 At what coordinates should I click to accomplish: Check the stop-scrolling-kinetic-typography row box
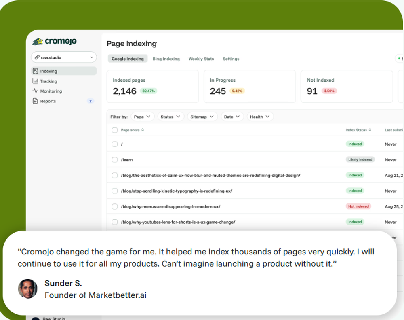click(115, 191)
